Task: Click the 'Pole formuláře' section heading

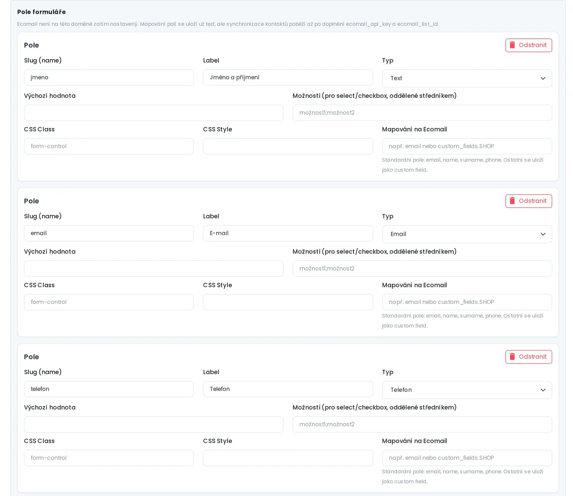Action: [42, 12]
